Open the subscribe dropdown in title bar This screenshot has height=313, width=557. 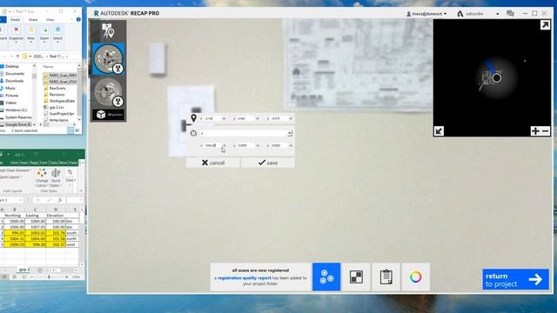pyautogui.click(x=497, y=14)
